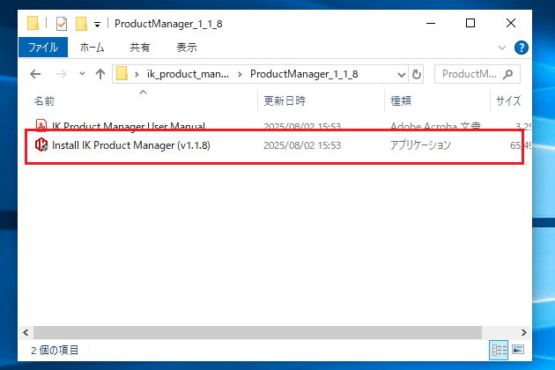
Task: Select Install IK Product Manager (v1.1.8) file
Action: pyautogui.click(x=131, y=145)
